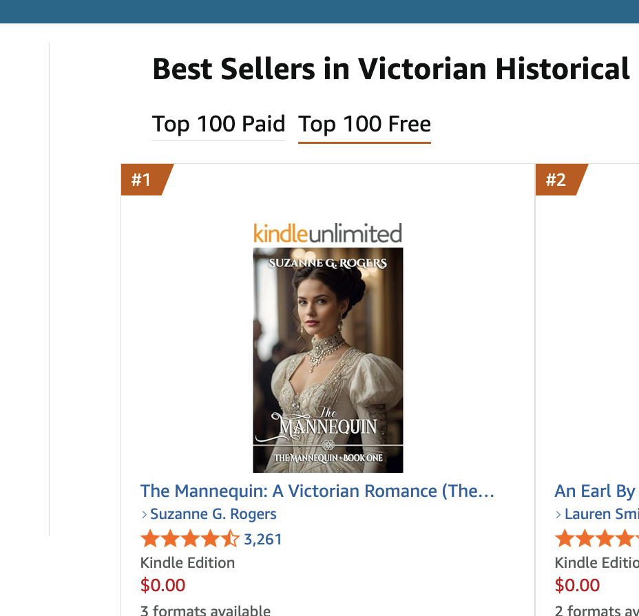Click the chevron before Lauren Smith's name
The height and width of the screenshot is (616, 639).
(x=558, y=515)
